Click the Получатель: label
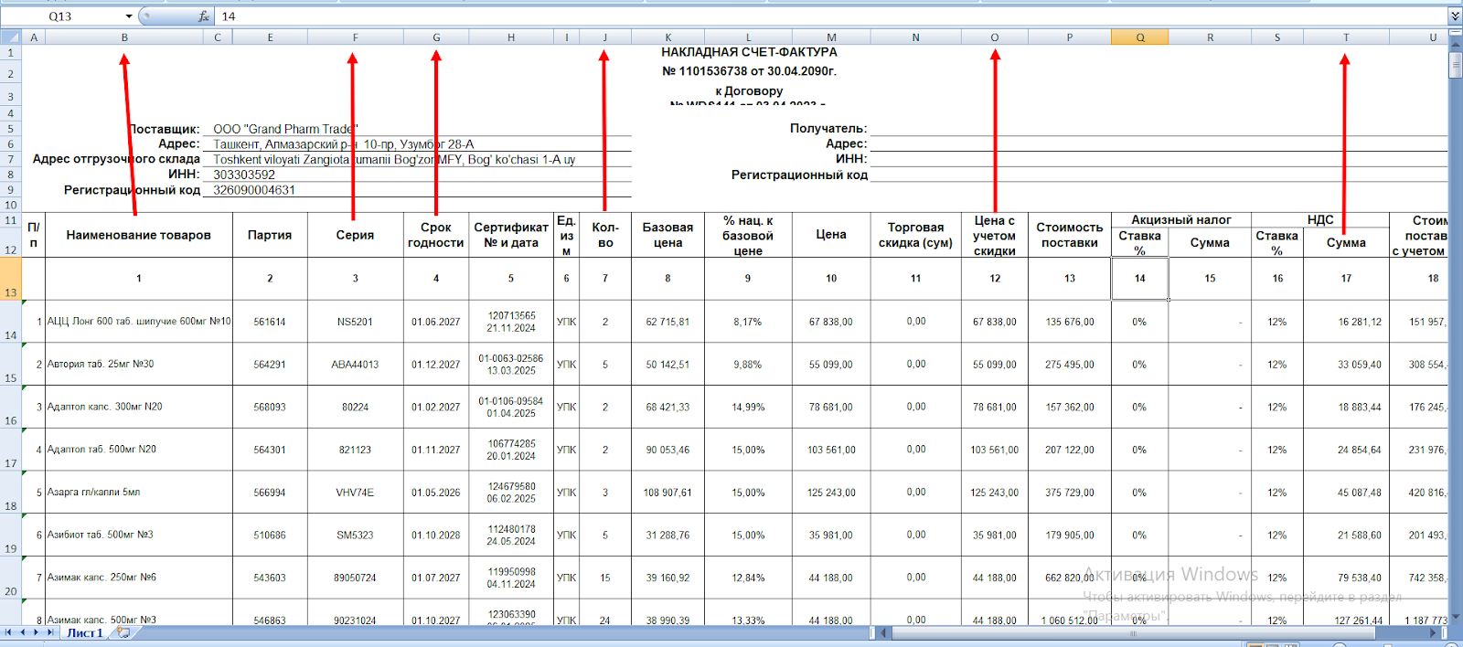The image size is (1463, 647). click(x=828, y=129)
